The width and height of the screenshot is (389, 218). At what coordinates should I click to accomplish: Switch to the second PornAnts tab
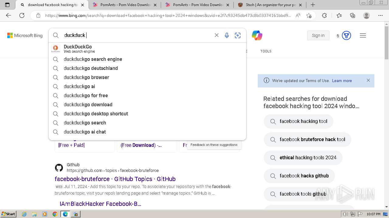click(x=197, y=5)
